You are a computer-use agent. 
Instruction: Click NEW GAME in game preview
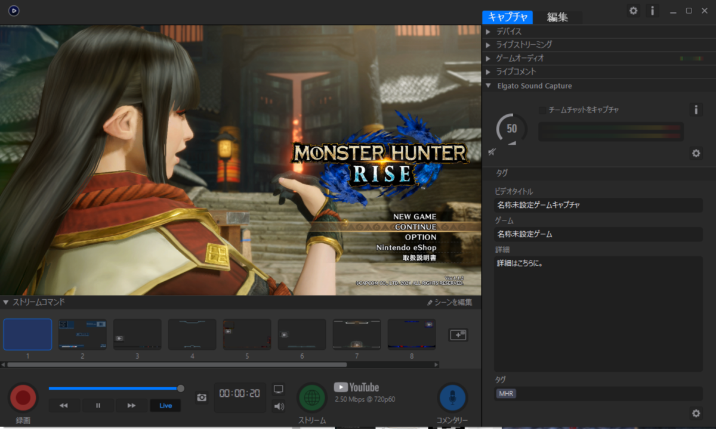415,217
